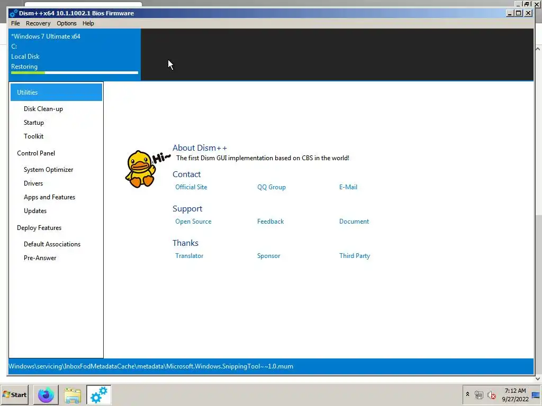
Task: Open Windows Explorer from taskbar
Action: pyautogui.click(x=72, y=395)
